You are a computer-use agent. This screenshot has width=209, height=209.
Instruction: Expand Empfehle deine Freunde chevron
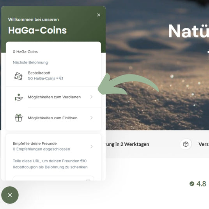pyautogui.click(x=91, y=147)
